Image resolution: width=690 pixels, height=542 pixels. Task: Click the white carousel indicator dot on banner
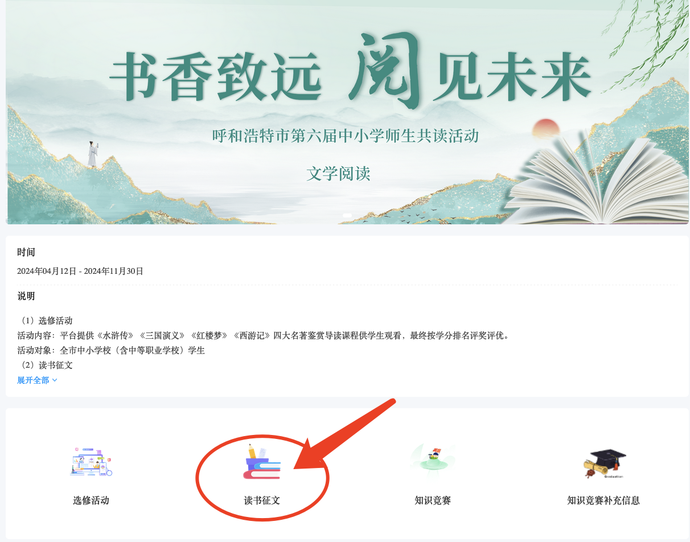coord(347,216)
